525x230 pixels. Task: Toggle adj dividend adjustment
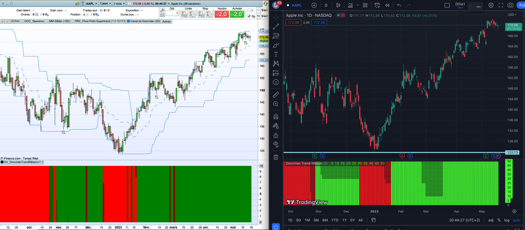pyautogui.click(x=491, y=220)
